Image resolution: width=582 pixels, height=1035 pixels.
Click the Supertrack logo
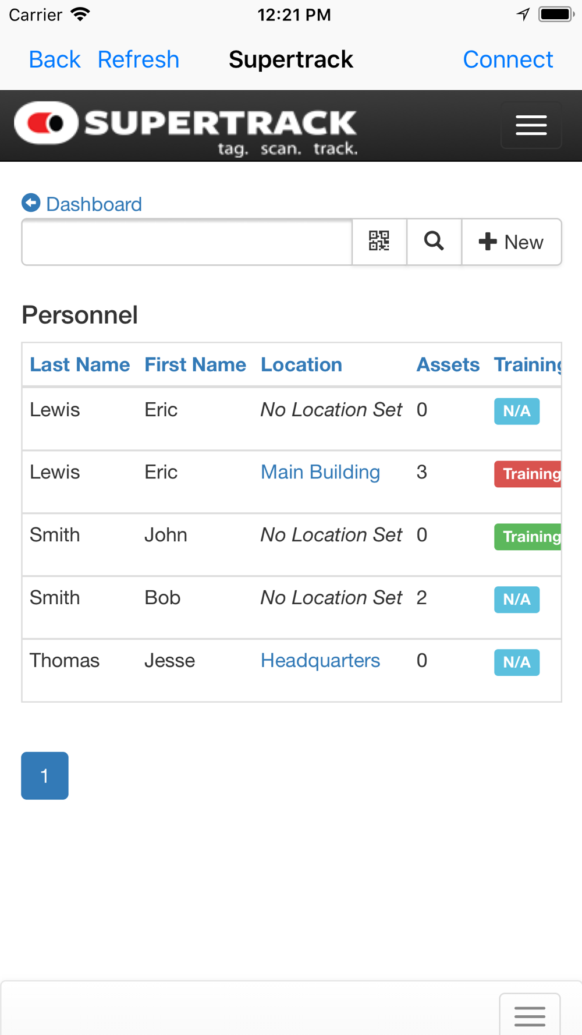(x=186, y=126)
